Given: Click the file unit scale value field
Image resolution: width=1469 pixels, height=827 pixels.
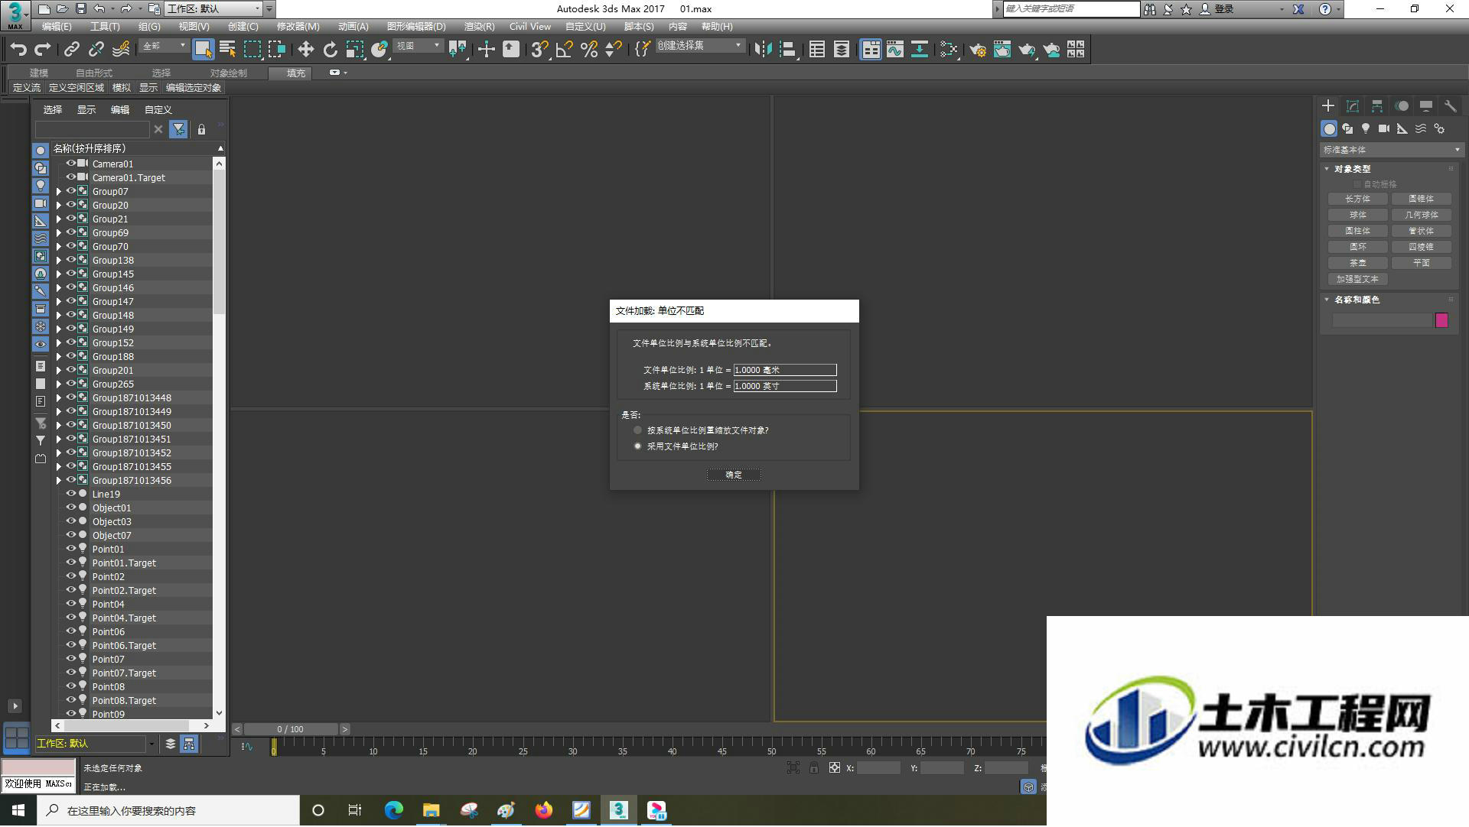Looking at the screenshot, I should (785, 370).
